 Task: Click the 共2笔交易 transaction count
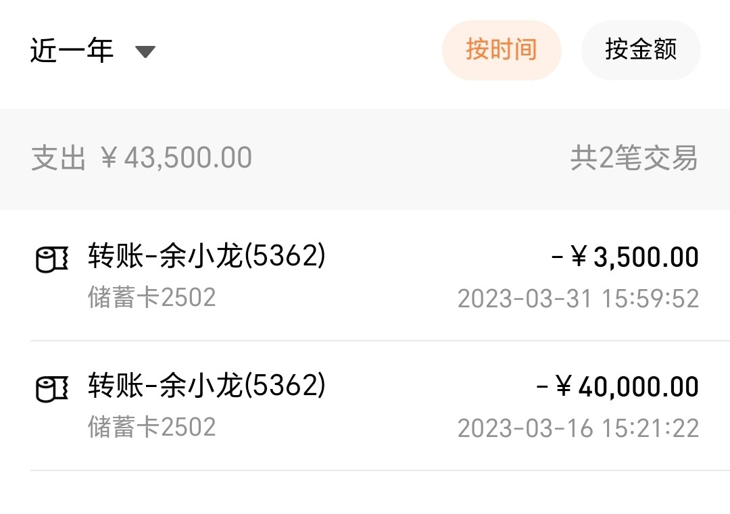coord(633,159)
